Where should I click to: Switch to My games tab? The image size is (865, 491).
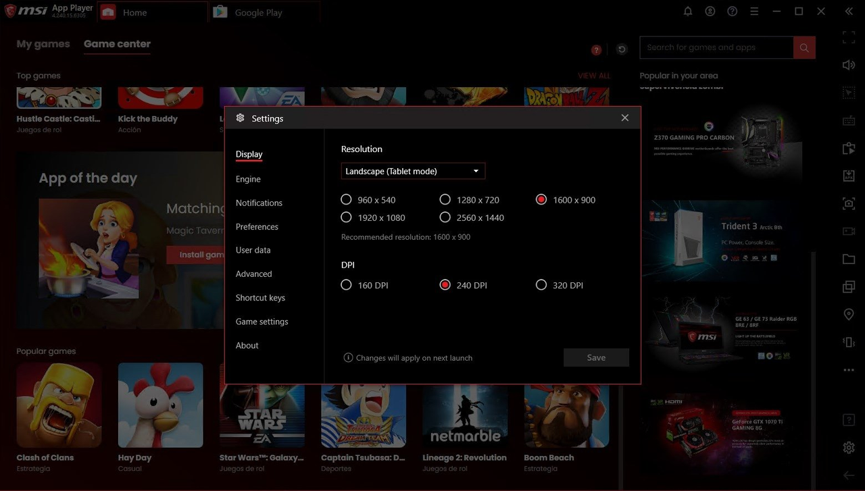[43, 44]
